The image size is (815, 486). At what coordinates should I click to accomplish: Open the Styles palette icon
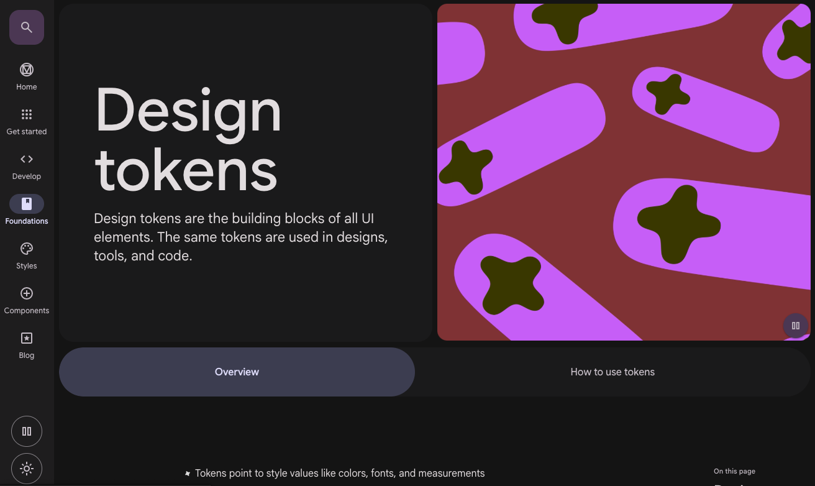click(x=27, y=249)
